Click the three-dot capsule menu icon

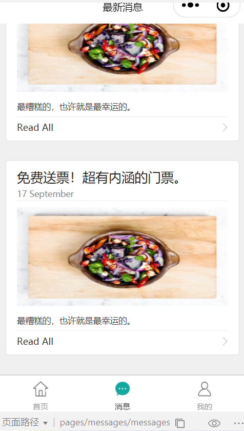(x=190, y=5)
